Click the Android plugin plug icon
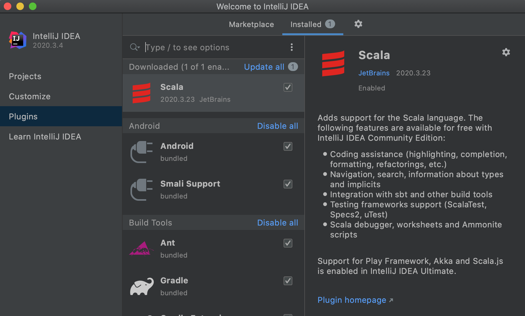525x316 pixels. (x=141, y=152)
